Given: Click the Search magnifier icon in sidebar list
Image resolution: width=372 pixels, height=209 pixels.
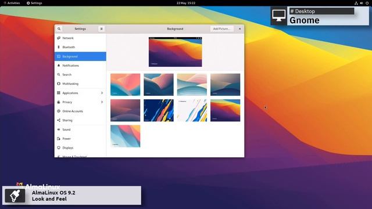Looking at the screenshot, I should (59, 74).
